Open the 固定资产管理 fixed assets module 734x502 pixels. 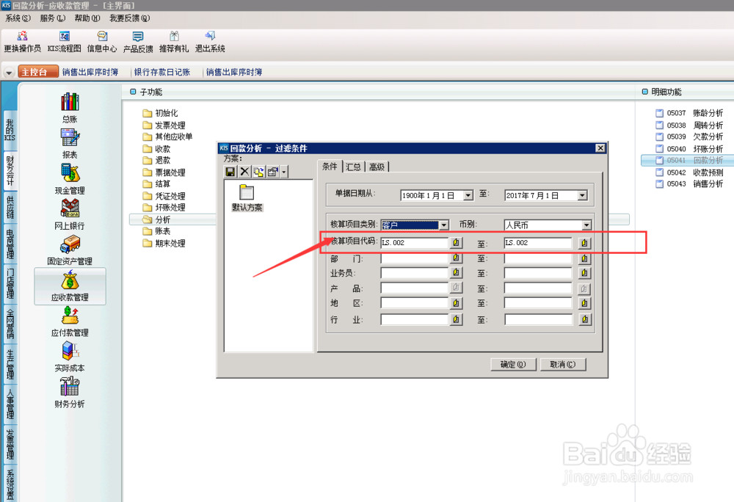point(70,250)
